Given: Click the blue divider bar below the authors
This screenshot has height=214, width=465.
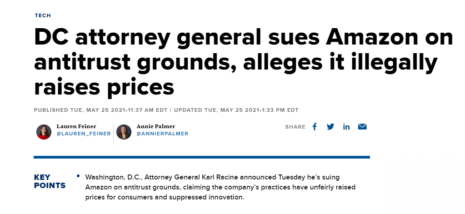Looking at the screenshot, I should 201,157.
